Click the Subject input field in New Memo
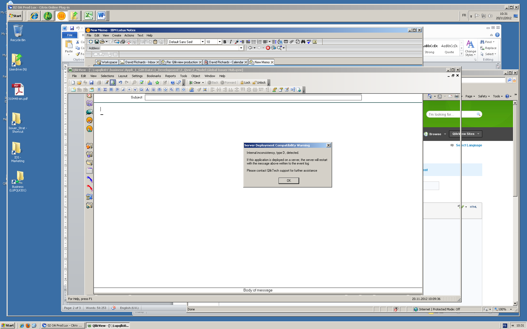 coord(253,97)
